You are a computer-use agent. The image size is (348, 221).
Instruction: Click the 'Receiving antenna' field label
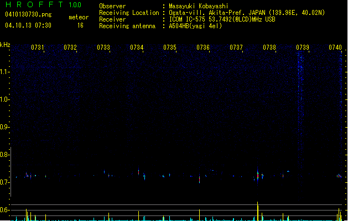127,26
